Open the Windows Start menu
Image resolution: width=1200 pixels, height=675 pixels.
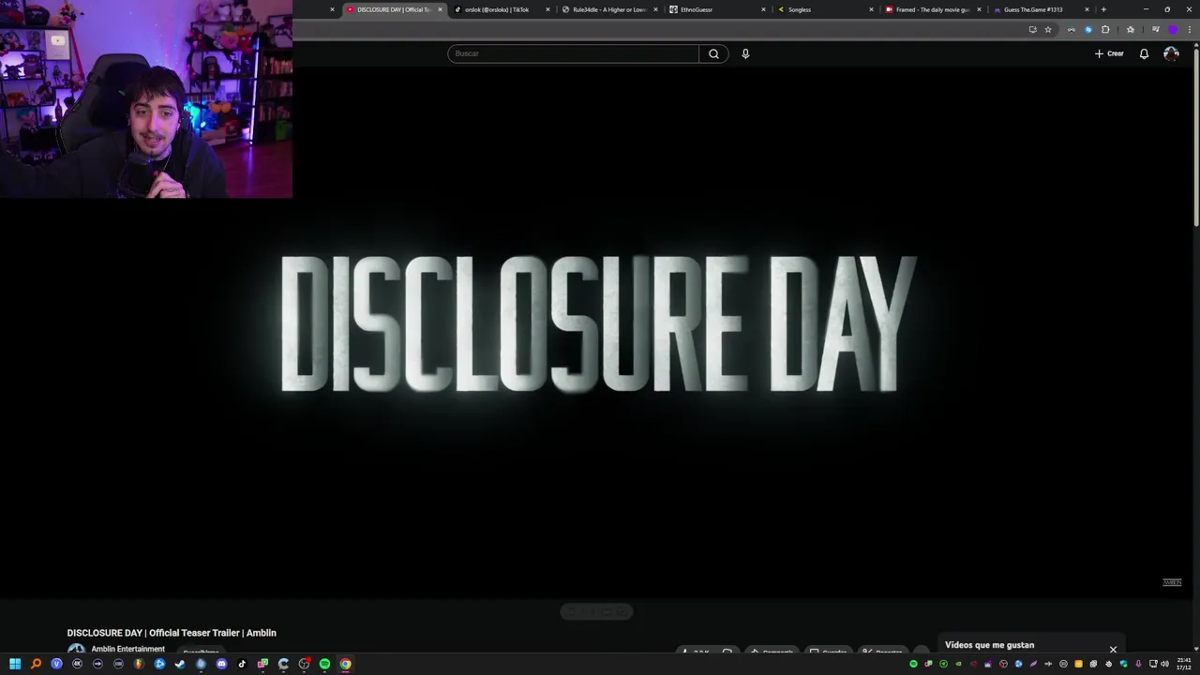click(15, 664)
